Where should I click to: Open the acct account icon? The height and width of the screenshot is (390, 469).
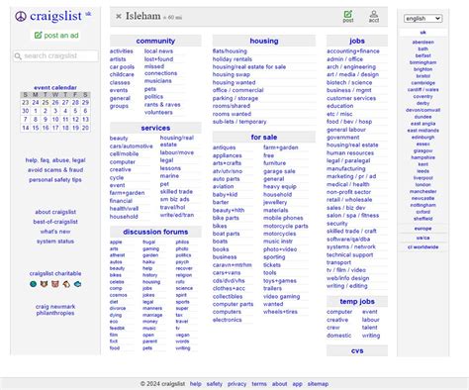click(374, 16)
